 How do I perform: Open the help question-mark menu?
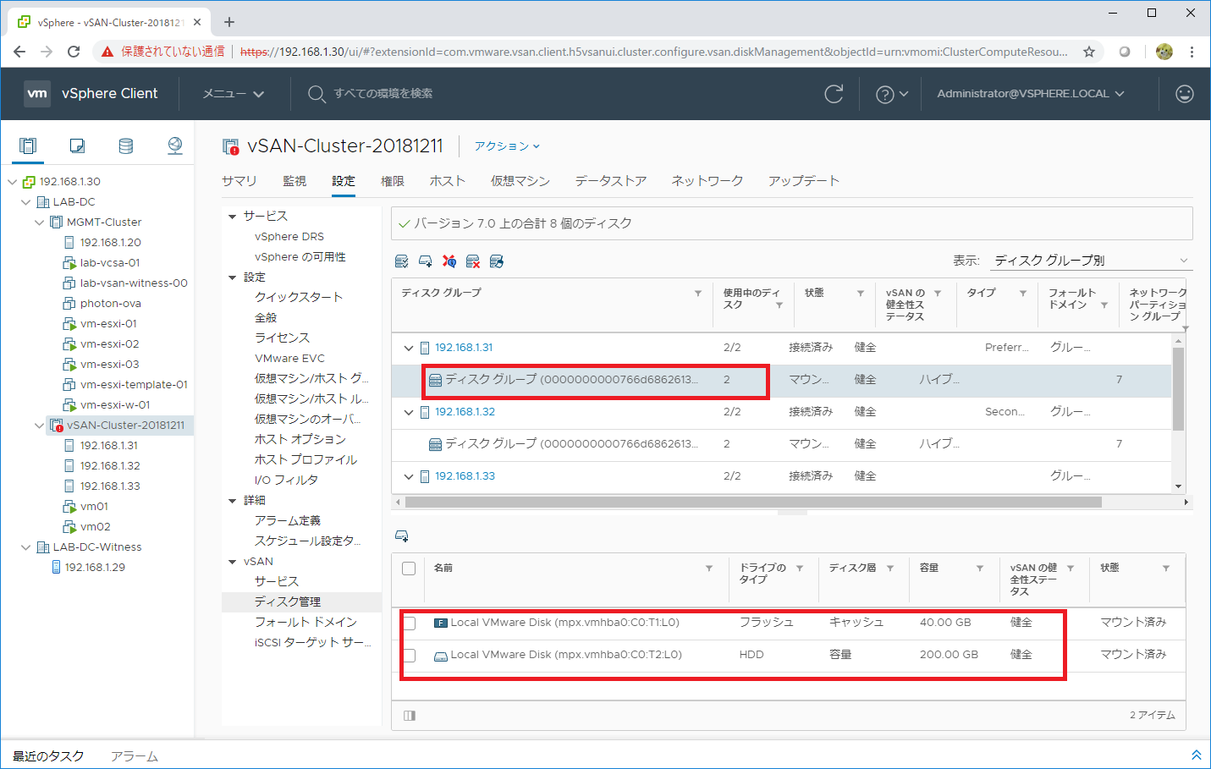coord(891,94)
